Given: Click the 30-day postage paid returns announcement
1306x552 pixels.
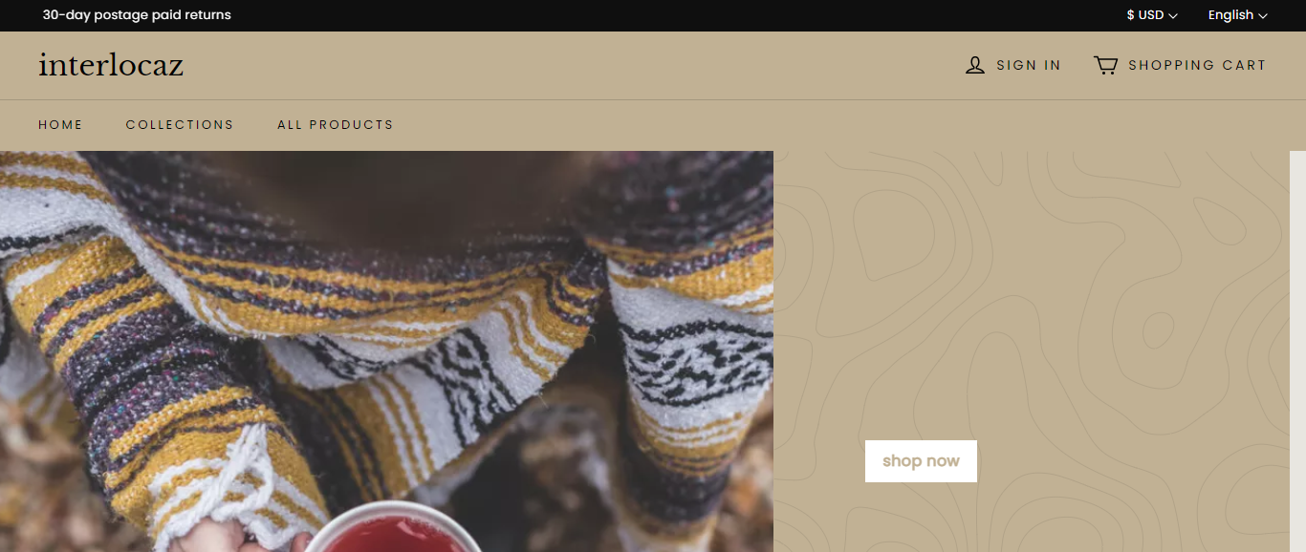Looking at the screenshot, I should (x=137, y=15).
